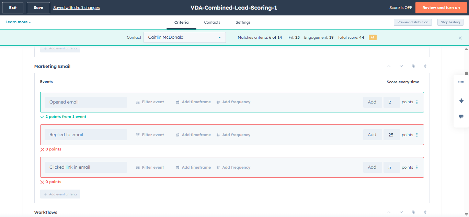
Task: Add frequency to Replied to email event
Action: click(233, 135)
